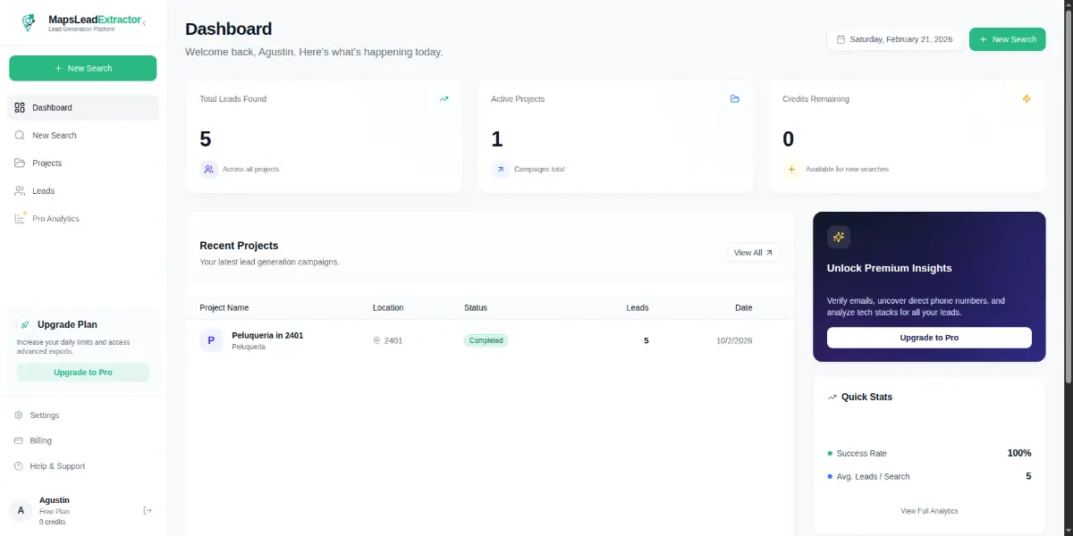Click the sparkle icon in Premium Insights card
The width and height of the screenshot is (1073, 536).
[838, 237]
